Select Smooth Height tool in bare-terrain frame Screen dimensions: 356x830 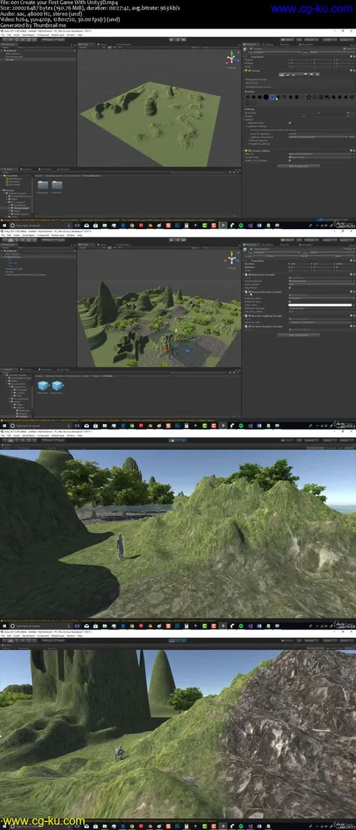point(293,75)
